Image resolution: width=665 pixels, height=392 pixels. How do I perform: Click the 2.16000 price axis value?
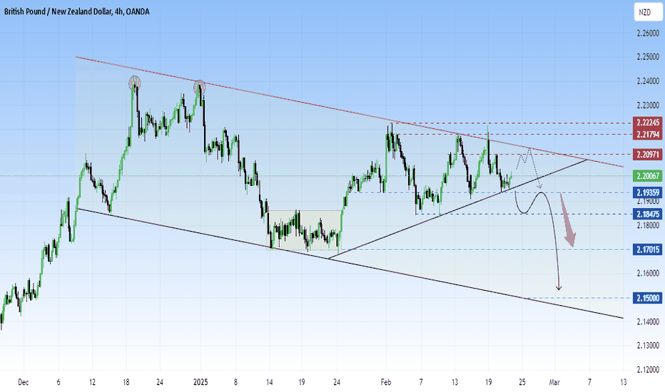pyautogui.click(x=648, y=274)
